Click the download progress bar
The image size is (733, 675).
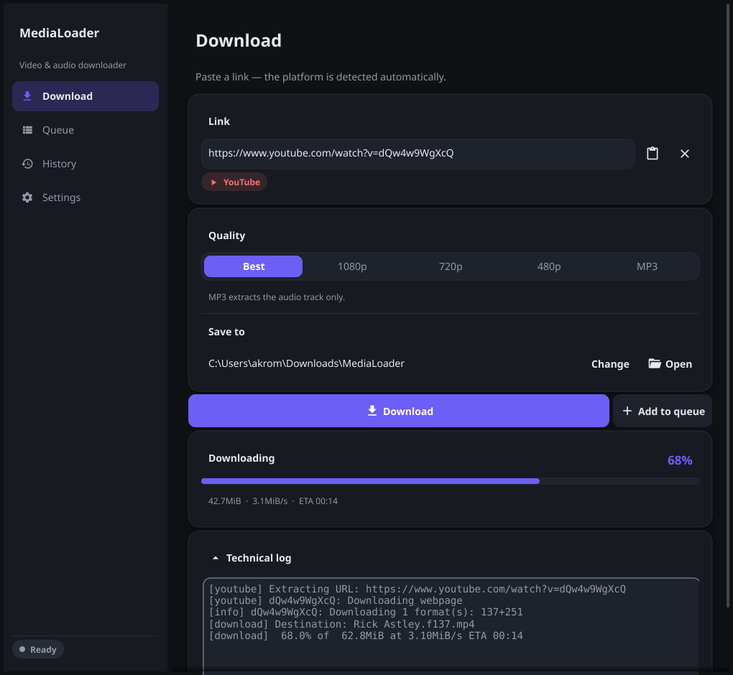click(x=450, y=481)
